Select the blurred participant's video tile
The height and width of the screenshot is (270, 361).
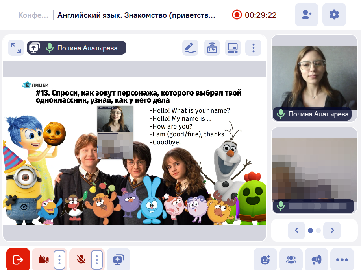[x=314, y=171]
